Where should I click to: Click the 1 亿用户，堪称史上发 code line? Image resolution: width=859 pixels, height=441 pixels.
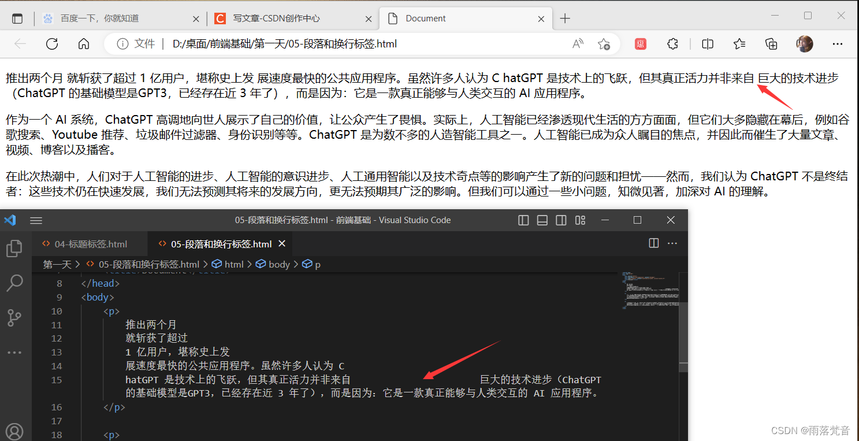177,352
